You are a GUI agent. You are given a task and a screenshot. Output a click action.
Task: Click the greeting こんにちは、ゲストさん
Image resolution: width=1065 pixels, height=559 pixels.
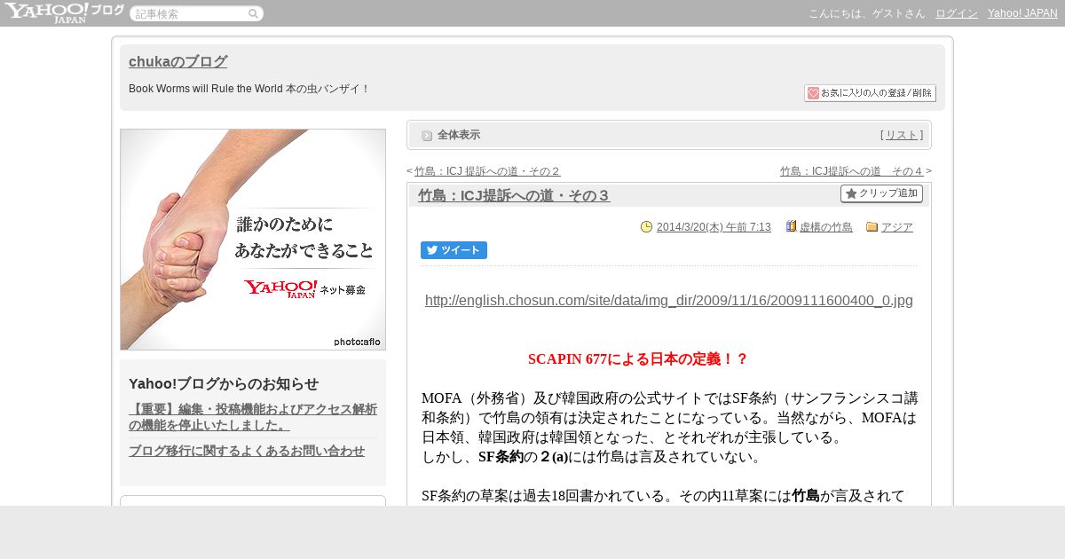tap(866, 13)
